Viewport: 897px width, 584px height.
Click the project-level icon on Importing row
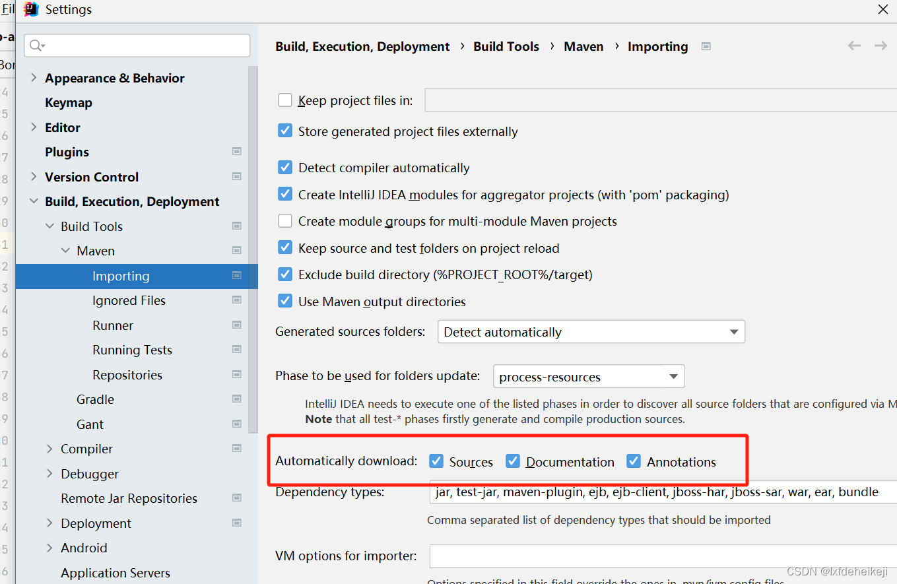pos(237,275)
